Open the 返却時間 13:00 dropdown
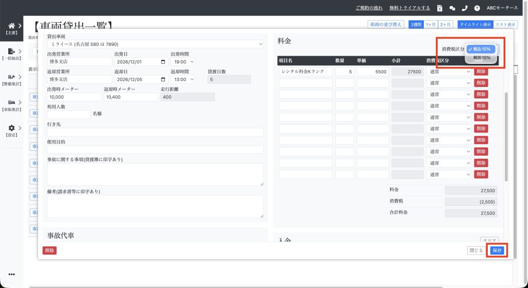 click(x=183, y=79)
